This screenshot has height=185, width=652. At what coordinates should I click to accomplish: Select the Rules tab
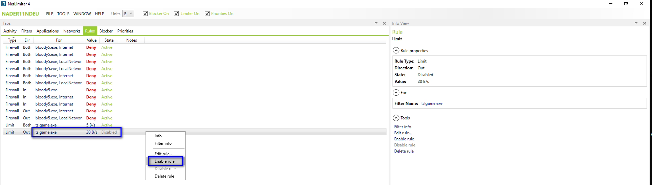90,31
